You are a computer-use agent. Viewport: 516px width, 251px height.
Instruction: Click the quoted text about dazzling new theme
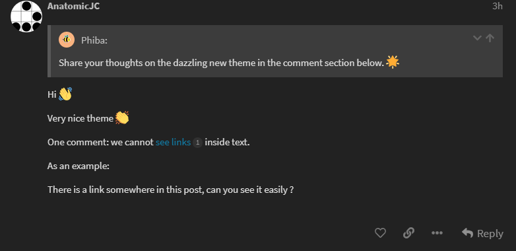tap(222, 63)
